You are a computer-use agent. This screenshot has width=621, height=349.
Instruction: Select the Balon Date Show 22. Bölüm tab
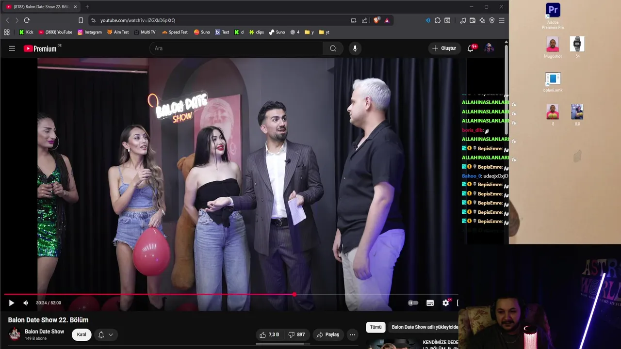(41, 7)
